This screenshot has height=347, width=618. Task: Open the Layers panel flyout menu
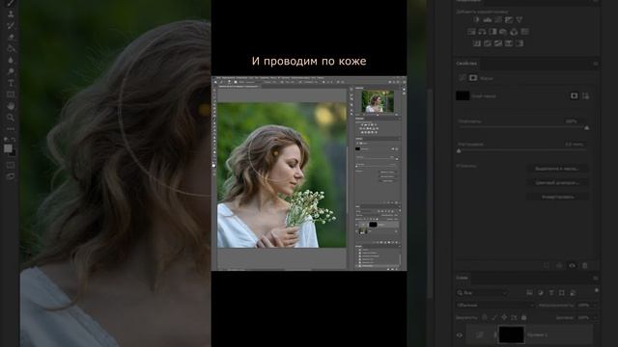(596, 279)
